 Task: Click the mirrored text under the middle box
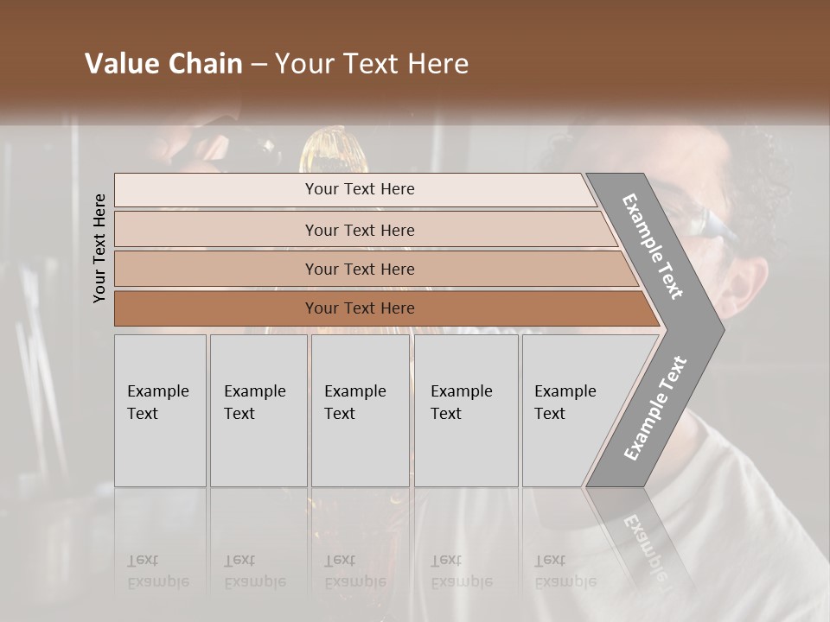[x=355, y=571]
